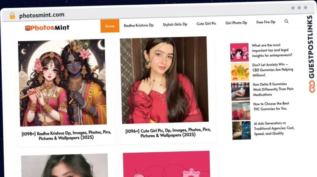Click the Delta 8 gummies sidebar thumbnail

pyautogui.click(x=241, y=91)
